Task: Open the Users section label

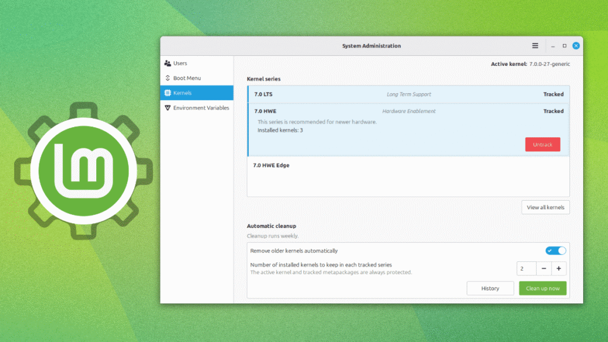Action: [x=180, y=63]
